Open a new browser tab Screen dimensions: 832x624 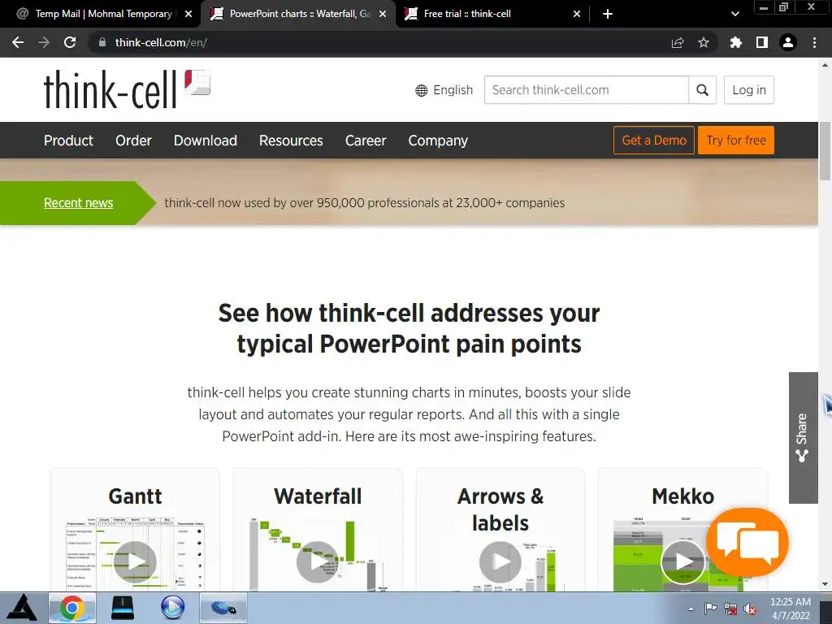pyautogui.click(x=608, y=14)
